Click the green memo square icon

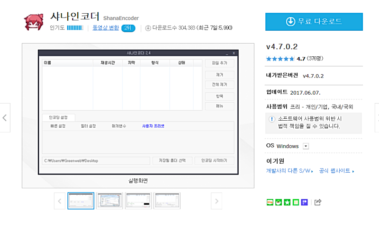[296, 202]
